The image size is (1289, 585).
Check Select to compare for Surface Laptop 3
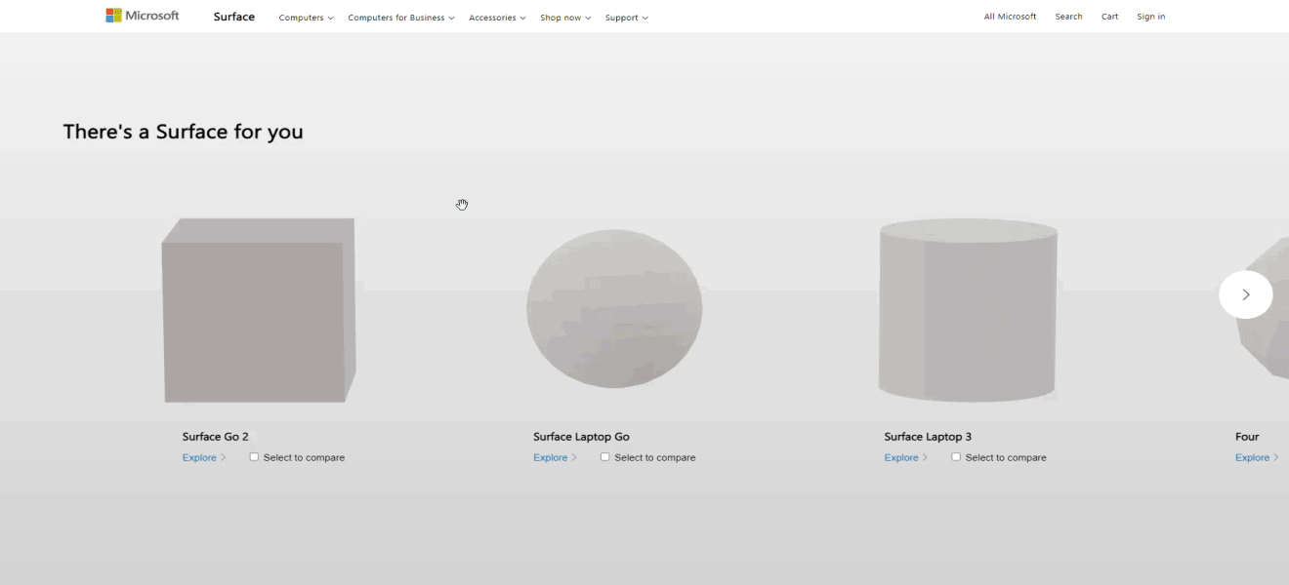tap(956, 457)
